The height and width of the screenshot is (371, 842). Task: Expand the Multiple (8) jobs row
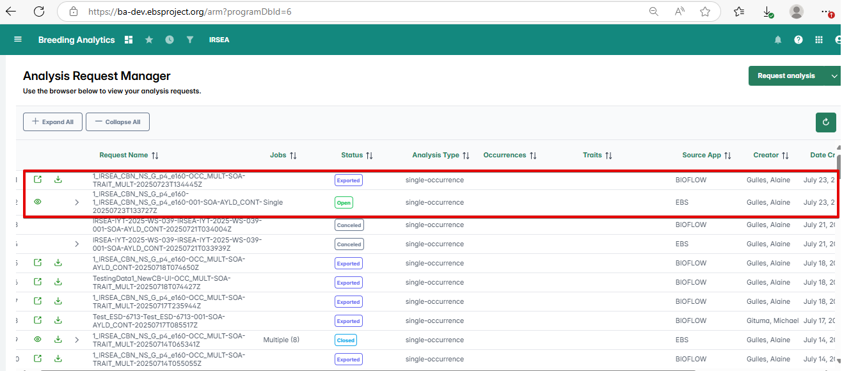(x=77, y=340)
